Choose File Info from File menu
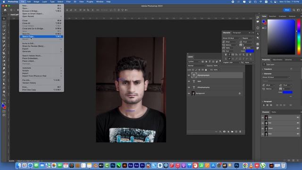302x170 pixels. pos(42,80)
